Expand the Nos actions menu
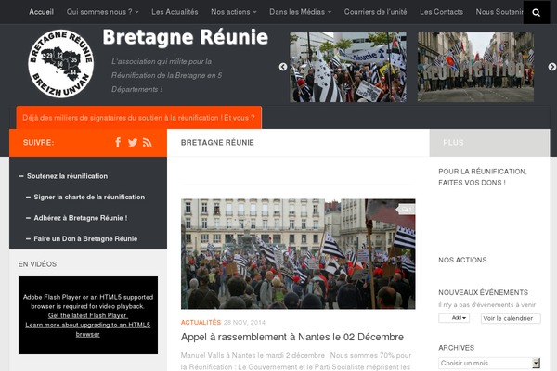This screenshot has height=371, width=557. tap(233, 12)
